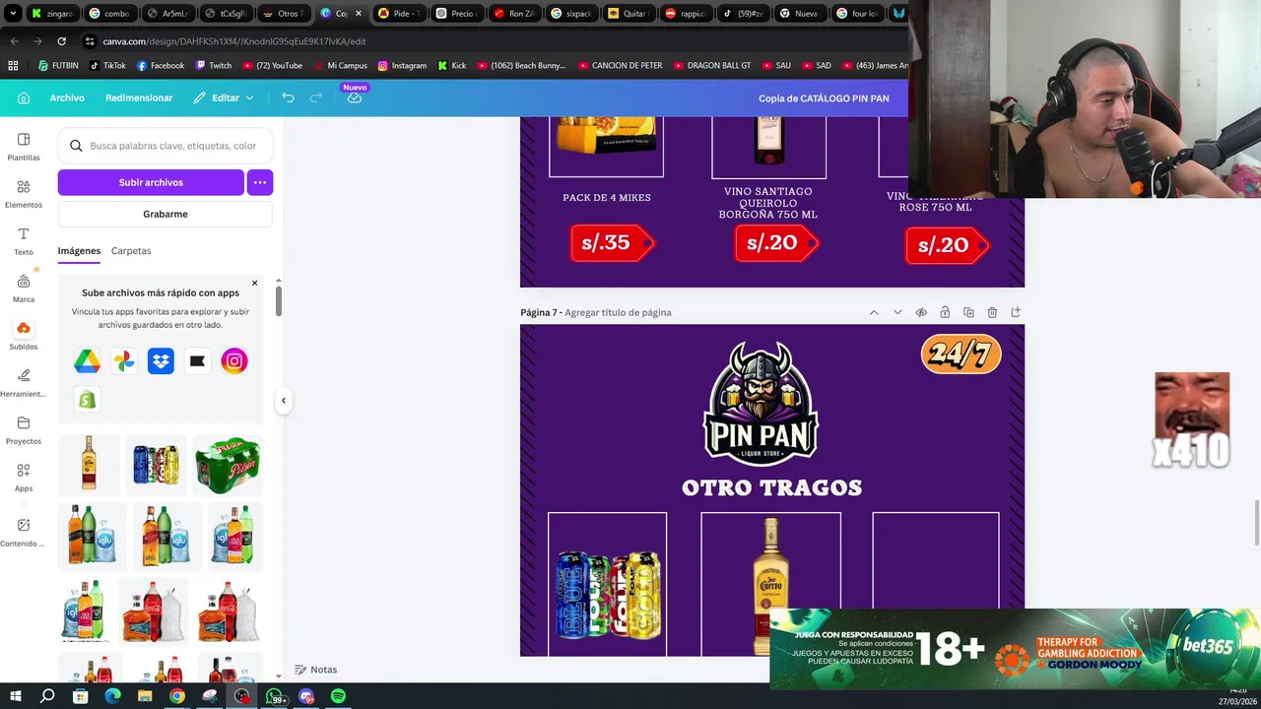Viewport: 1261px width, 709px height.
Task: Click the search uploads input field
Action: [x=166, y=146]
